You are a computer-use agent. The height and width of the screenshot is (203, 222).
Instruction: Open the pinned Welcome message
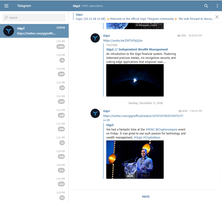[x=145, y=17]
